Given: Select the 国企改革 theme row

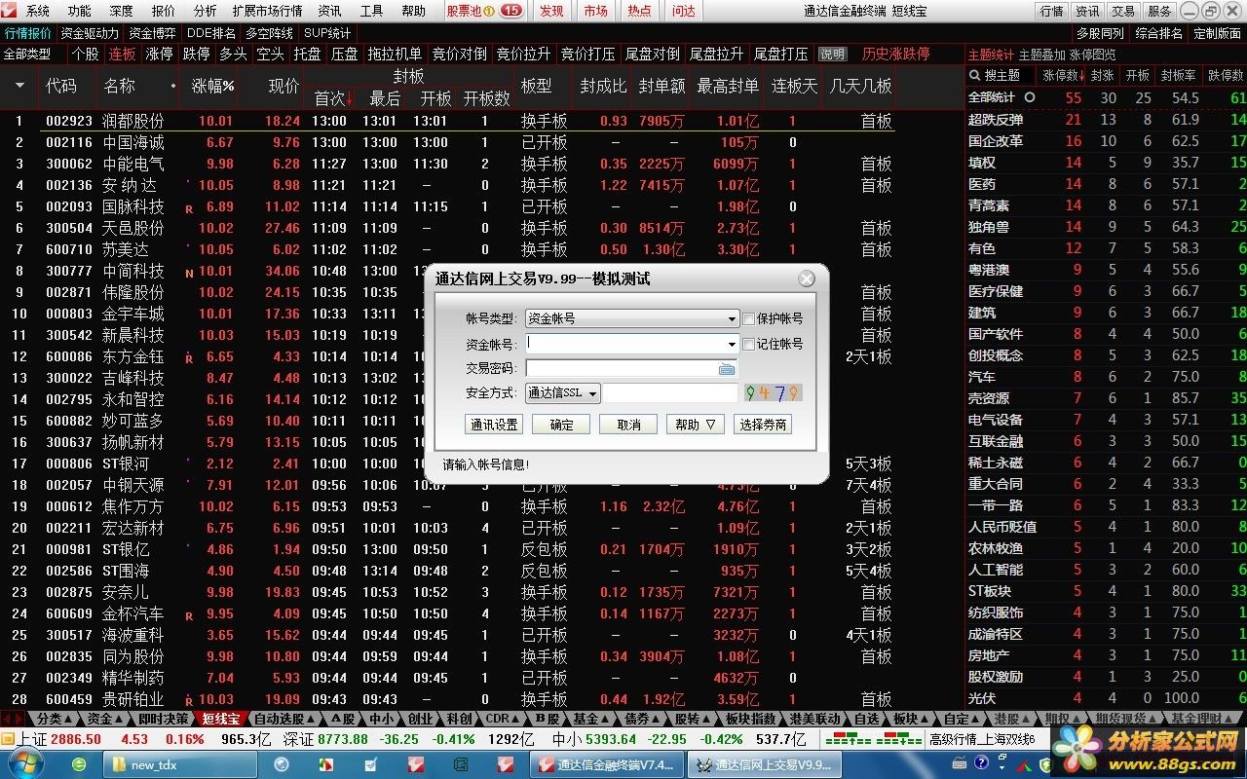Looking at the screenshot, I should click(1107, 141).
